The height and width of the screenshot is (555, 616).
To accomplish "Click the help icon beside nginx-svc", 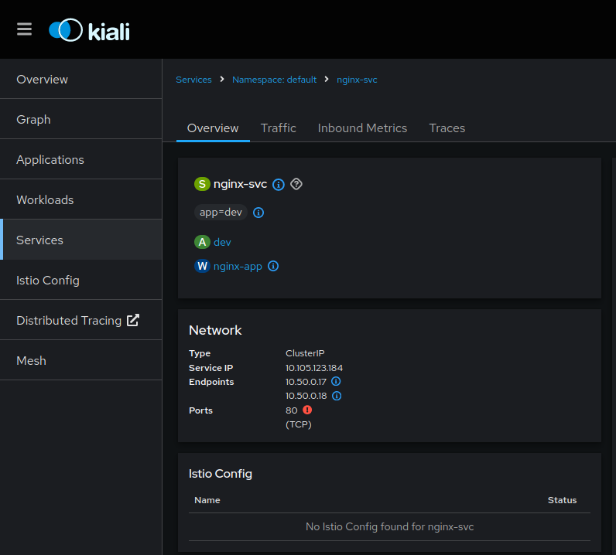I will click(x=296, y=184).
